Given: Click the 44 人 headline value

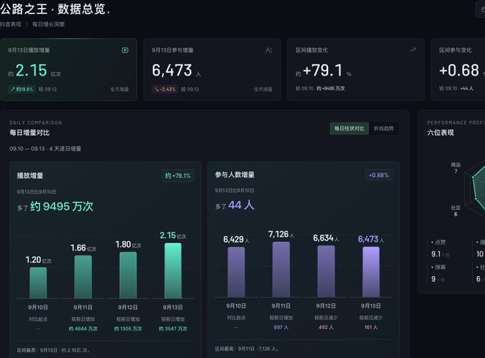Looking at the screenshot, I should point(241,205).
